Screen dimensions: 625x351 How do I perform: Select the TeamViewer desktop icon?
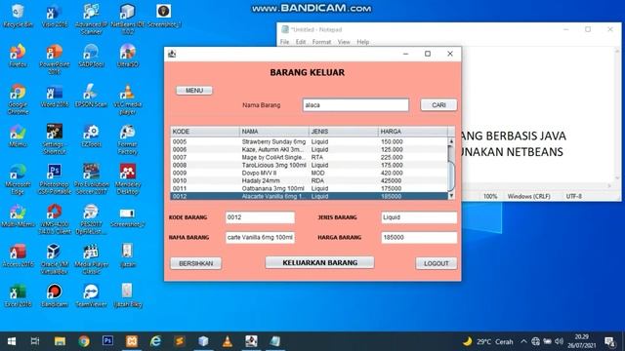tap(91, 295)
